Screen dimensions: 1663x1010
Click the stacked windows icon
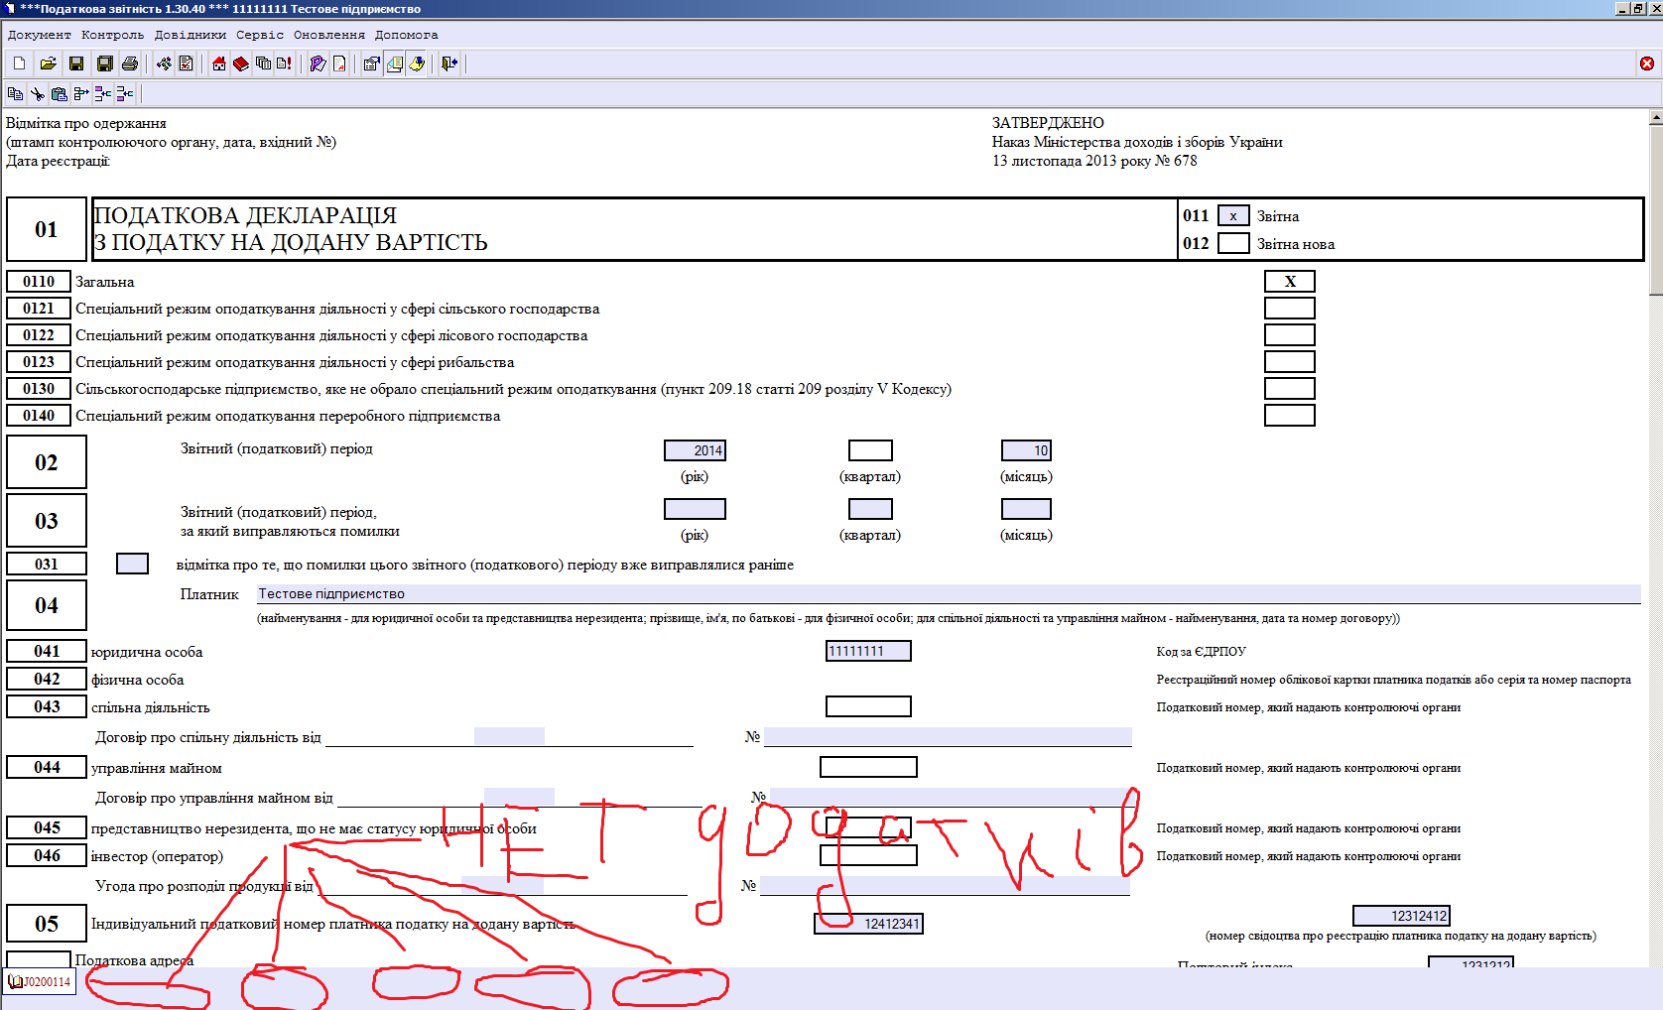[x=263, y=63]
